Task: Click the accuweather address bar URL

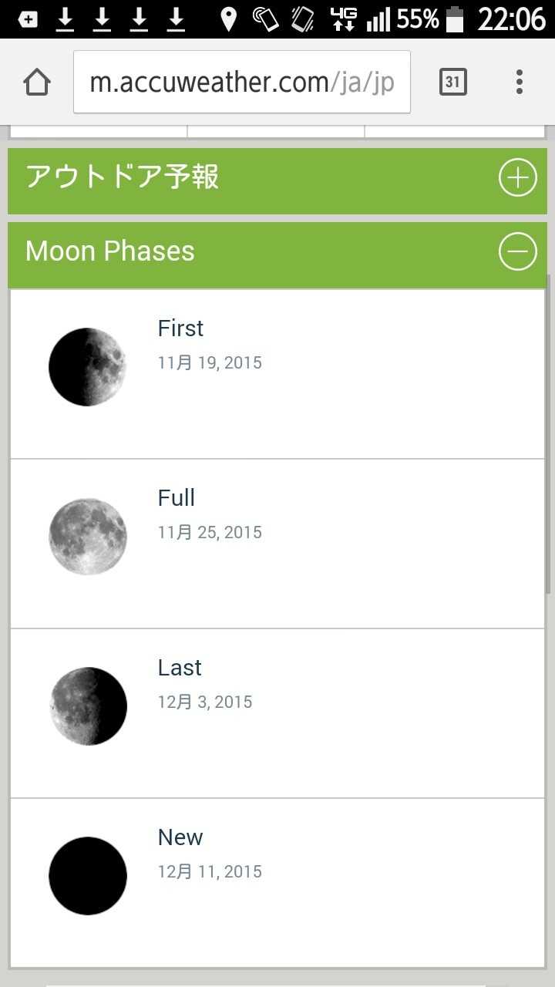Action: point(242,83)
